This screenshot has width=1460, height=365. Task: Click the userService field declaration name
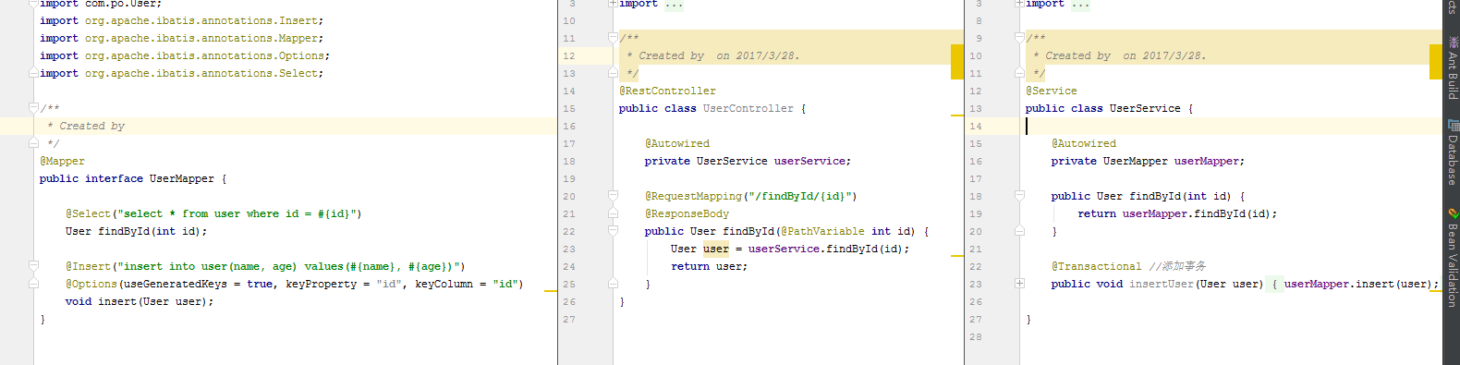coord(809,161)
